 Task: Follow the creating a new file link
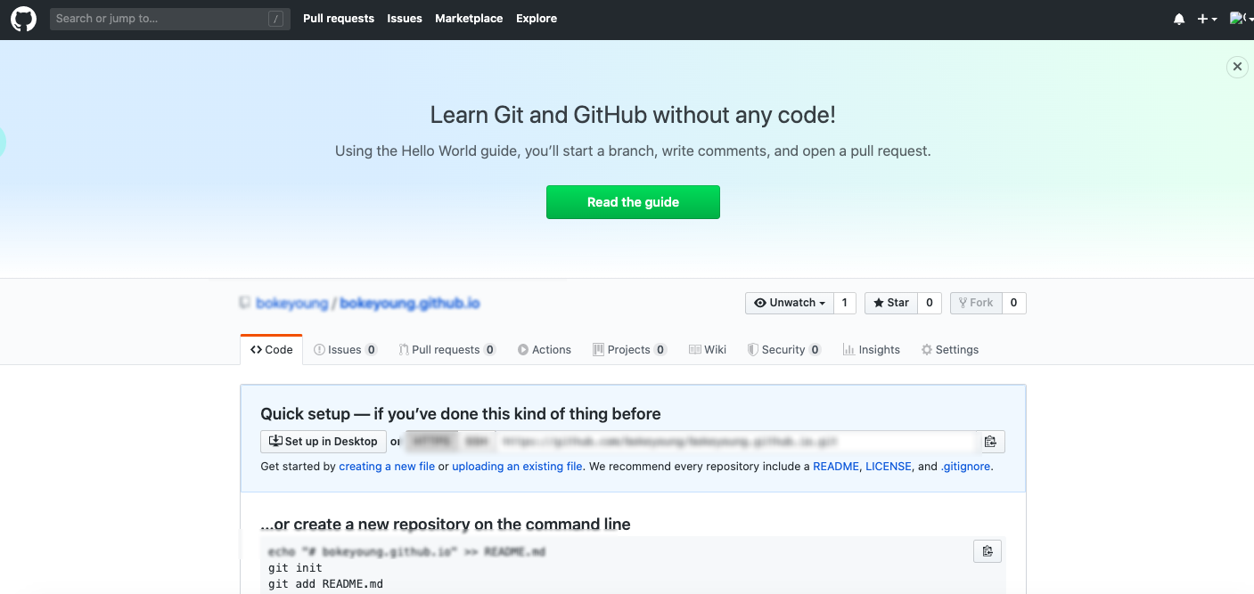(387, 467)
